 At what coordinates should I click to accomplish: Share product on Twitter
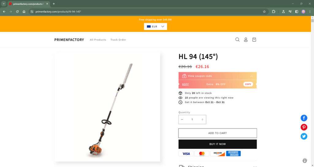(304, 136)
